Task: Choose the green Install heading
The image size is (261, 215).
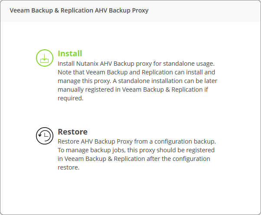Action: [70, 54]
